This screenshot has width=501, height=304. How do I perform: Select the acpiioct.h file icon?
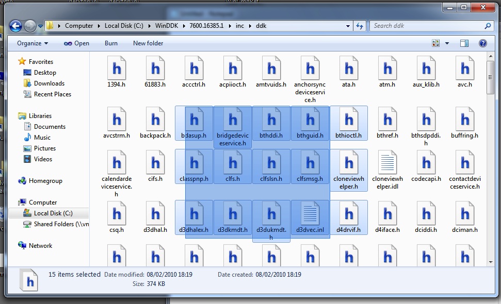point(233,68)
